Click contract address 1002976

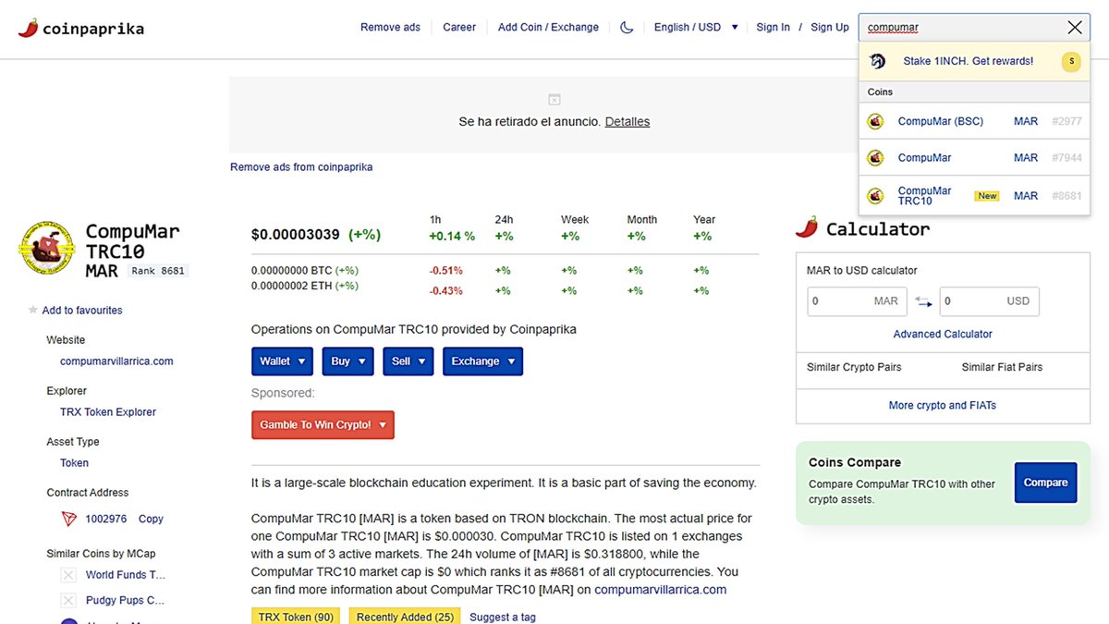tap(106, 520)
